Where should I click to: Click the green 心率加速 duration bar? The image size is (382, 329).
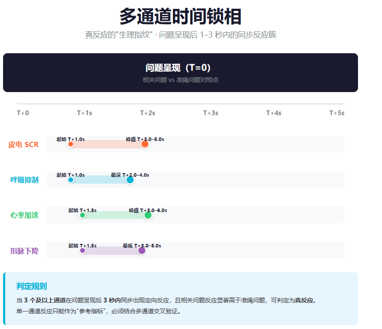115,215
